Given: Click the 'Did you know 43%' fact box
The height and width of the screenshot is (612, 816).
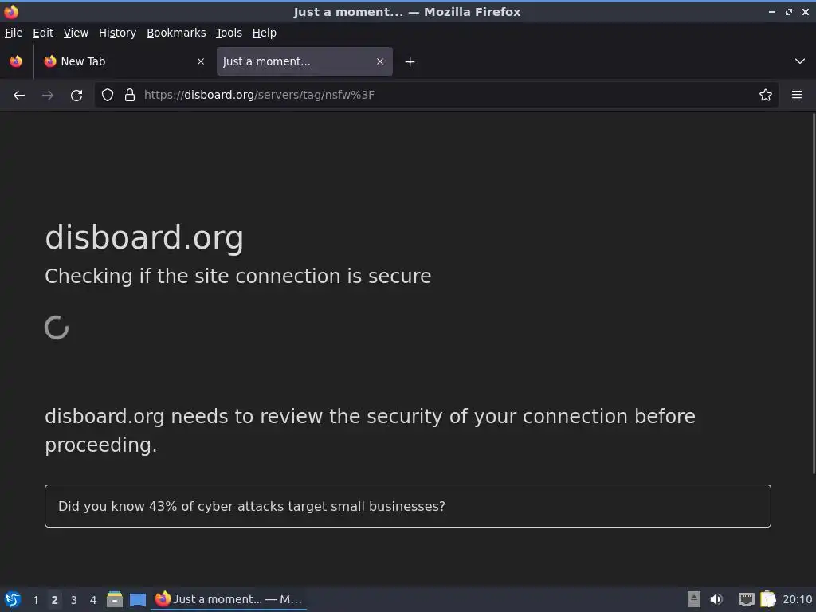Looking at the screenshot, I should click(408, 506).
